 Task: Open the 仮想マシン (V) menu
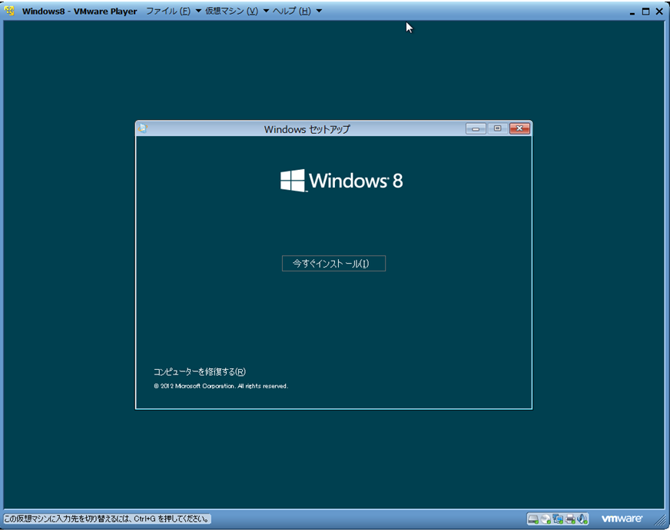[x=231, y=11]
